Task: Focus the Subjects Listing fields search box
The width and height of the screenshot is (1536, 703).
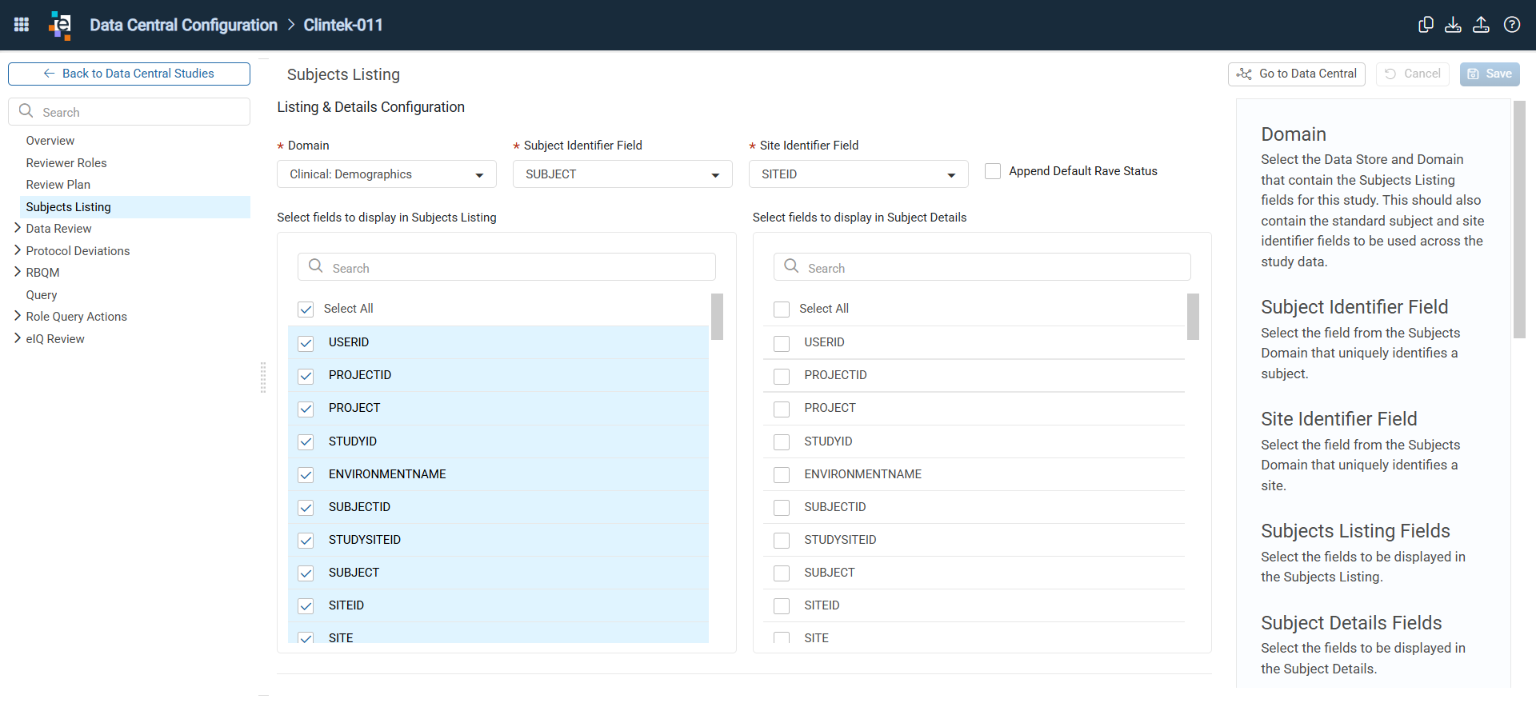Action: point(506,267)
